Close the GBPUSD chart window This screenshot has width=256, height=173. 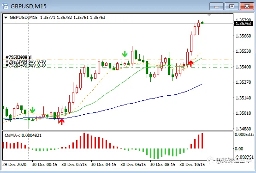pyautogui.click(x=247, y=6)
